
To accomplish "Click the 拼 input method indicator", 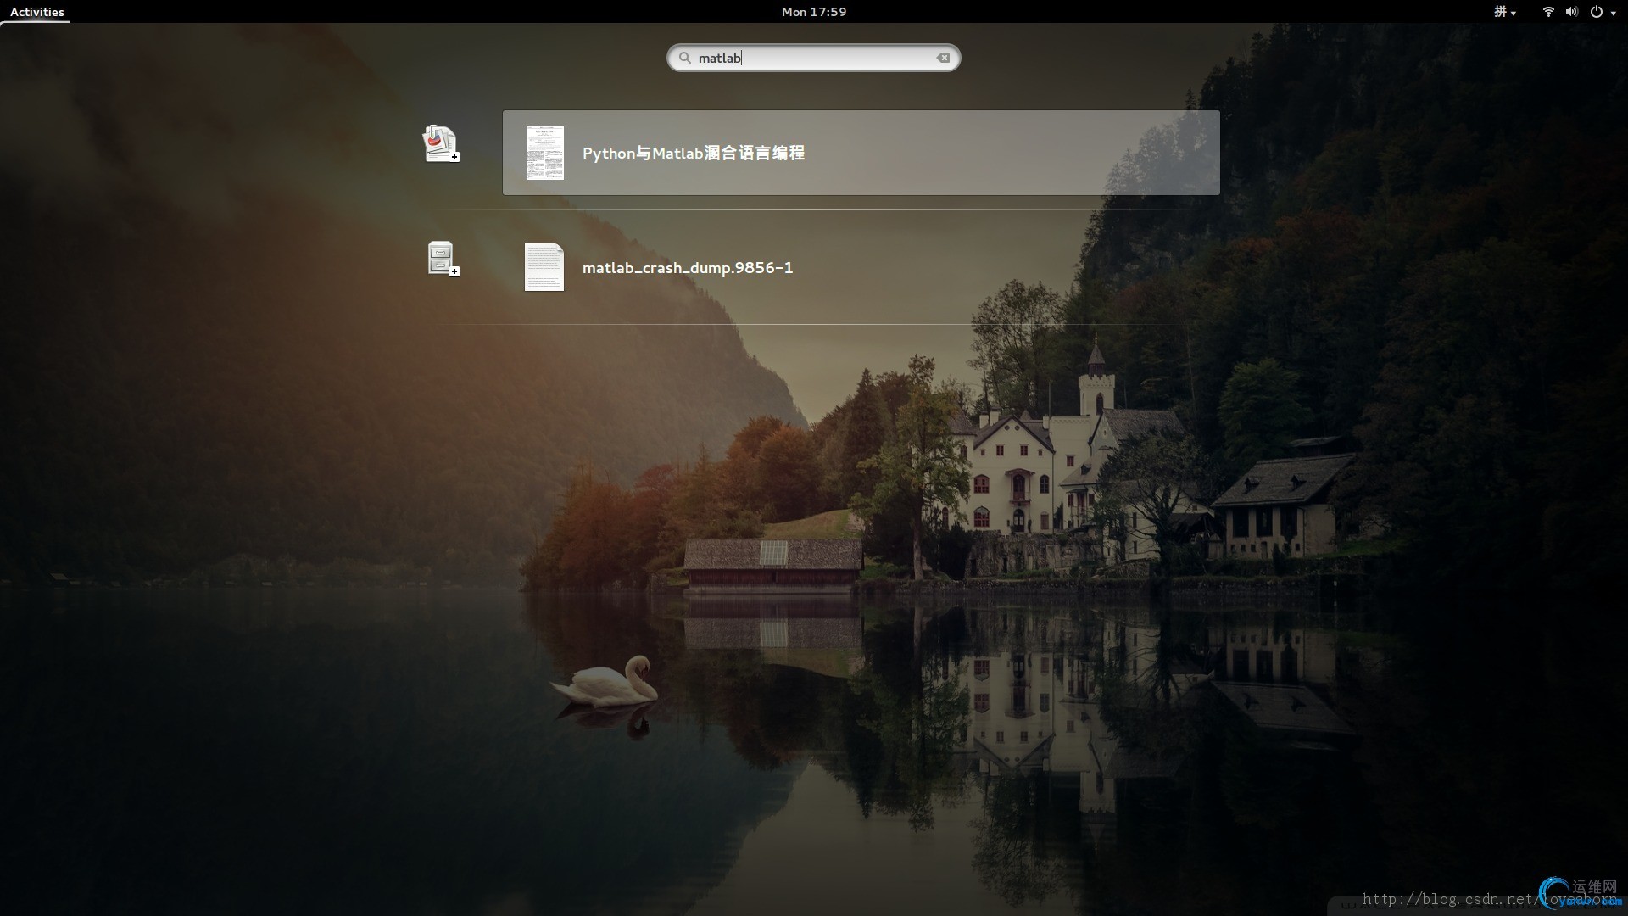I will (x=1500, y=12).
